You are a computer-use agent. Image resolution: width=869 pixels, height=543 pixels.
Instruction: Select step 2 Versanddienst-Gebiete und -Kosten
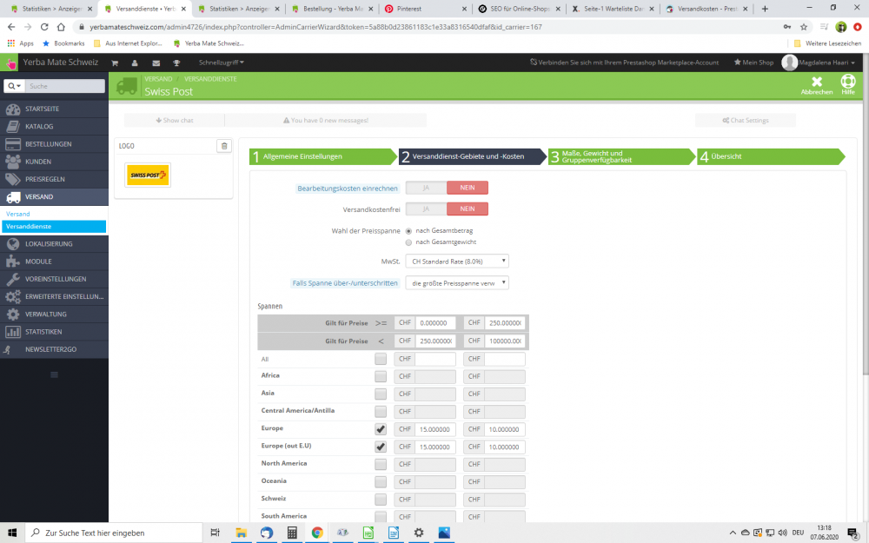click(473, 156)
